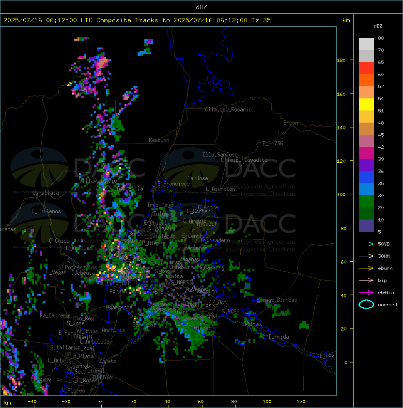The image size is (403, 408).
Task: Click the '120' tick on the bottom km axis
Action: coord(301,402)
